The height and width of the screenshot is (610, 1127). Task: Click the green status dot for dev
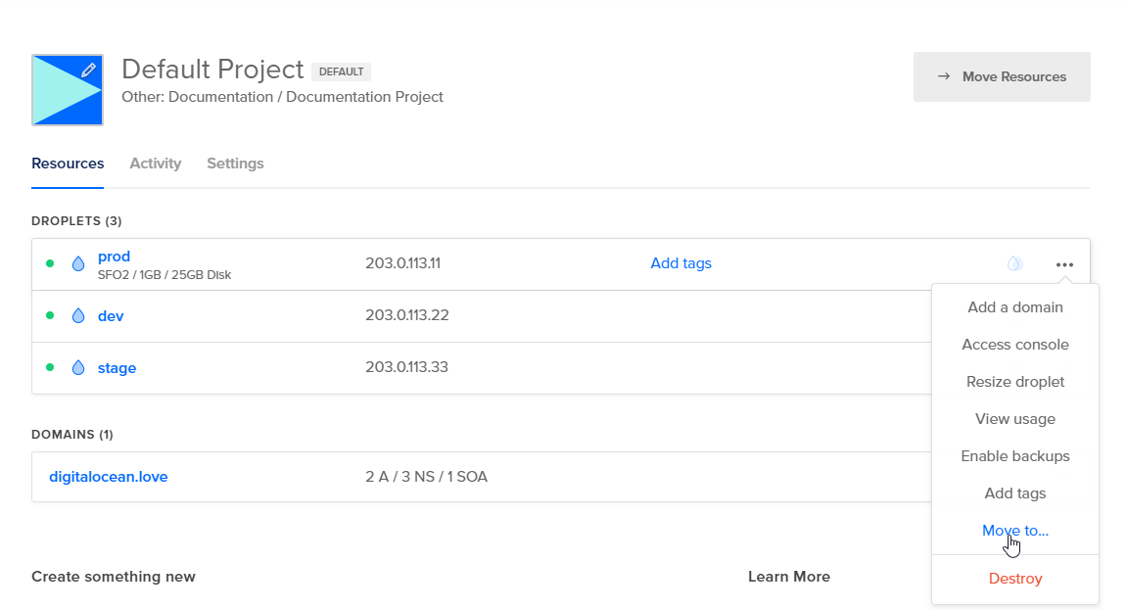point(50,315)
